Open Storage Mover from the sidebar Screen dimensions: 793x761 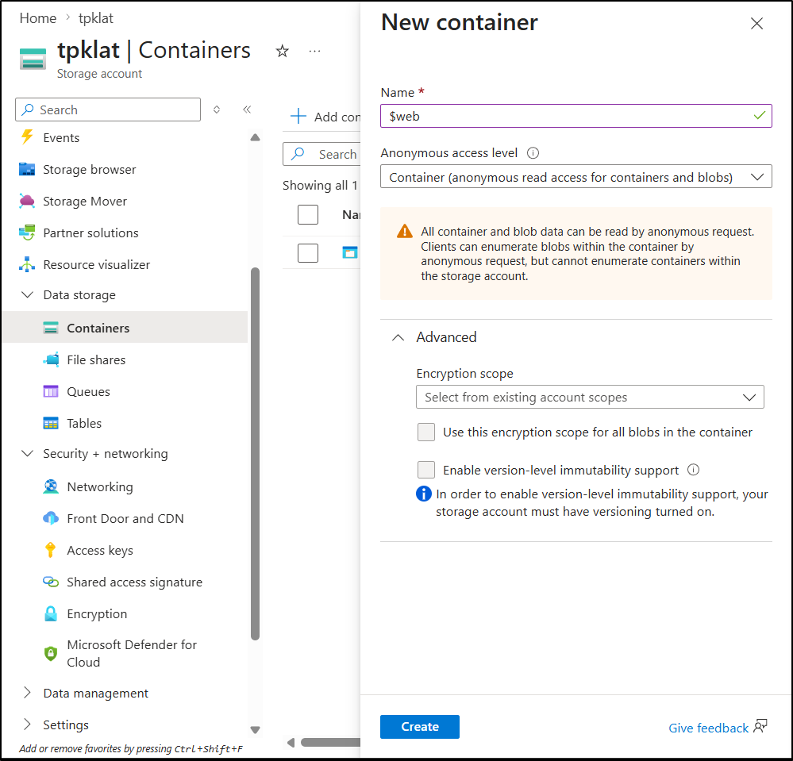(85, 202)
